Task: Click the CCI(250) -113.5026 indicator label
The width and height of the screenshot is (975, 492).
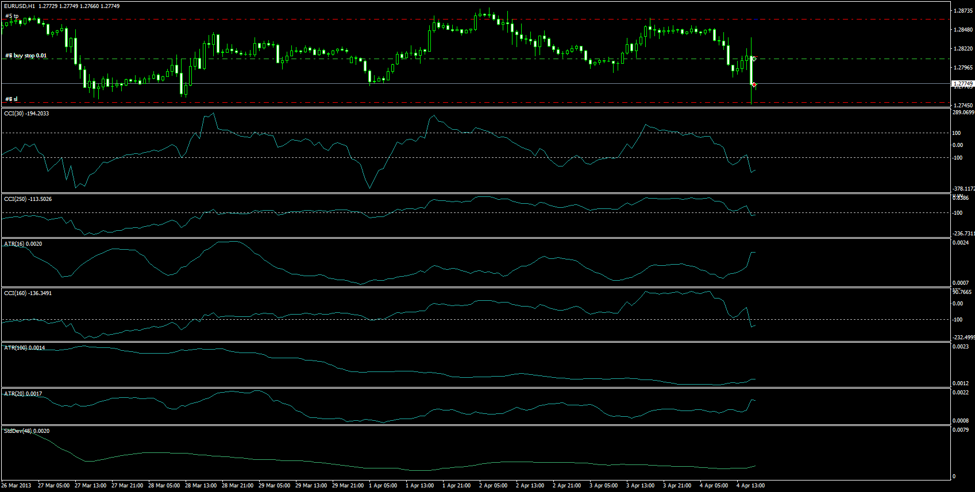Action: coord(28,199)
